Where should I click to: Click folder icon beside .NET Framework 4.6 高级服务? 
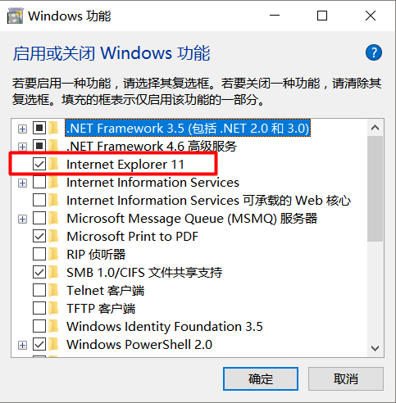tap(54, 146)
